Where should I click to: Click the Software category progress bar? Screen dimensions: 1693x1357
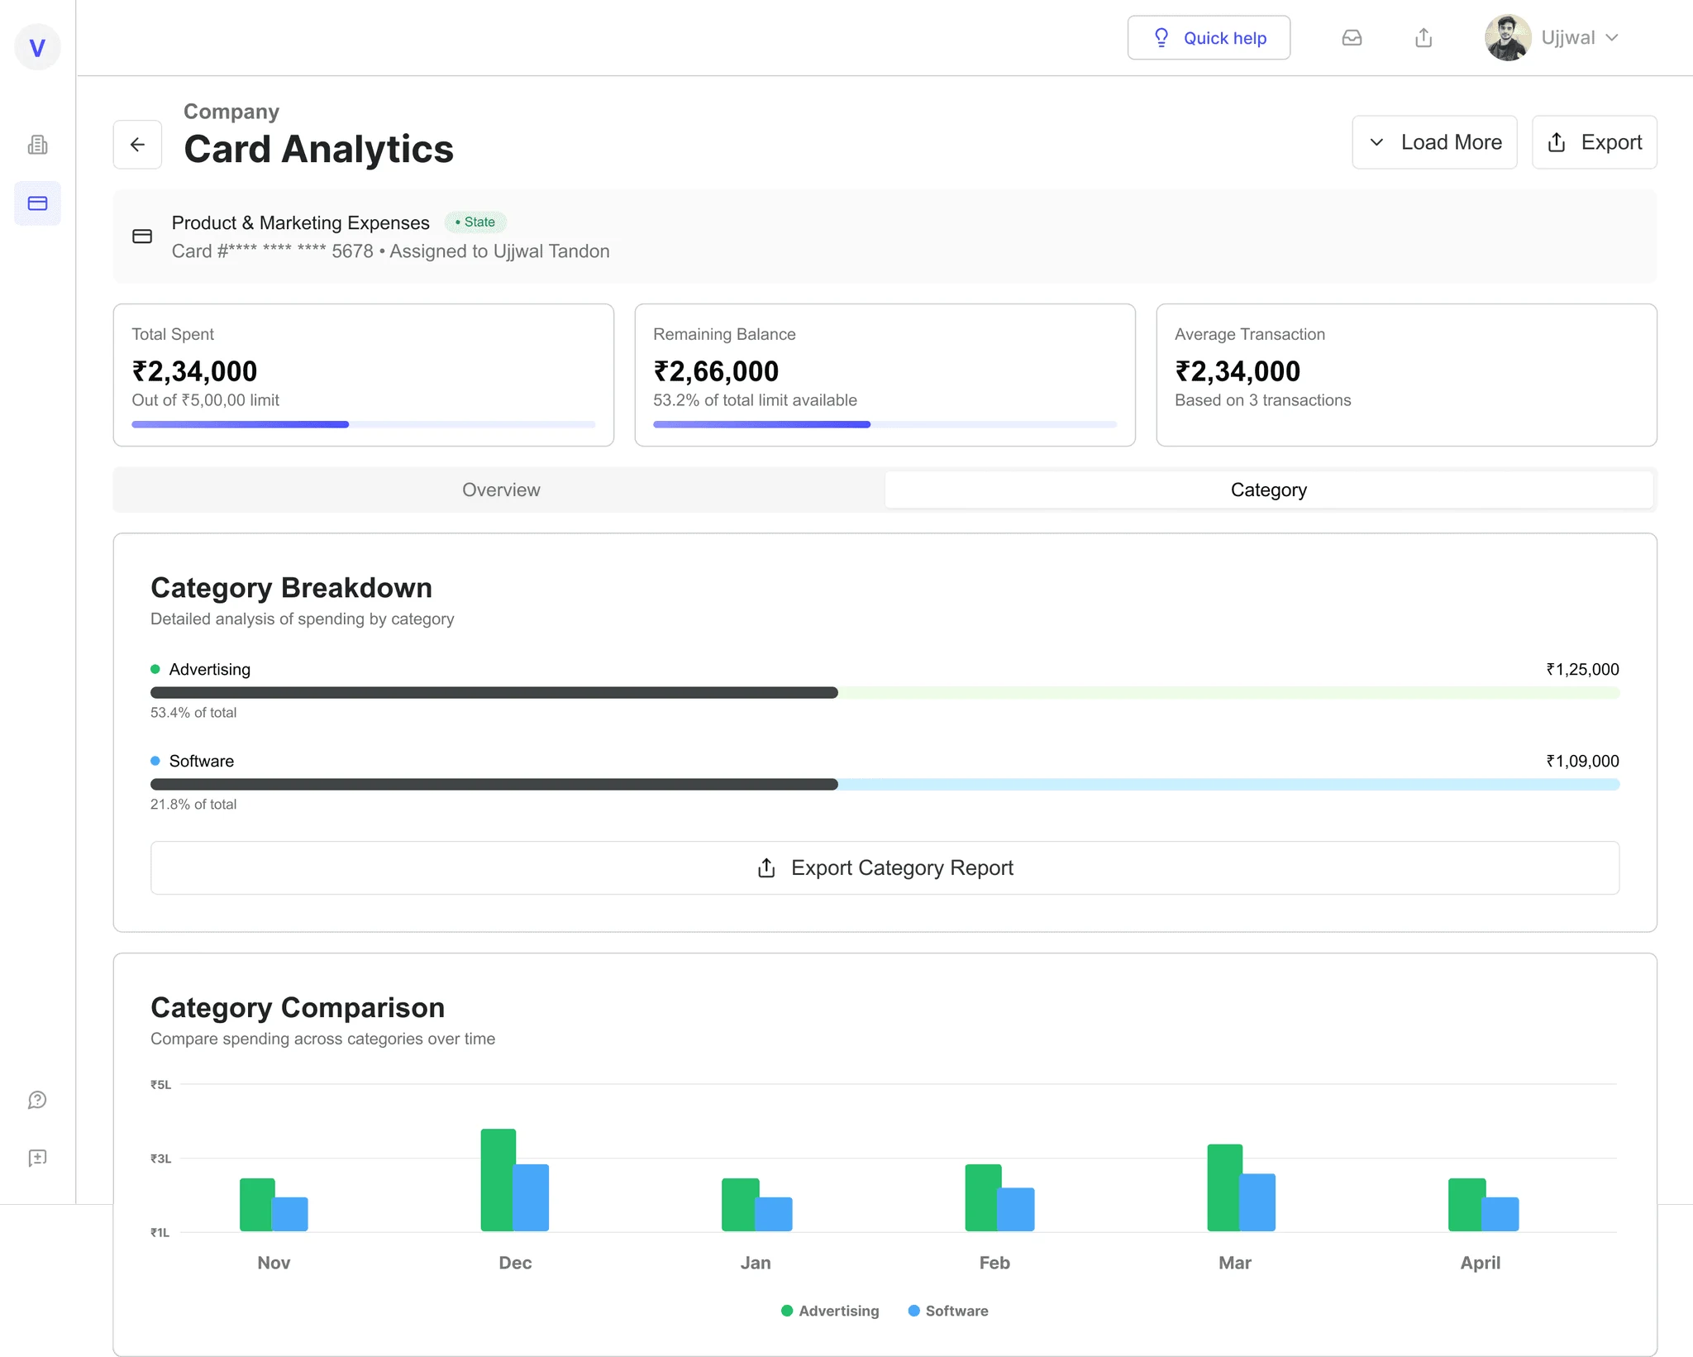[885, 785]
